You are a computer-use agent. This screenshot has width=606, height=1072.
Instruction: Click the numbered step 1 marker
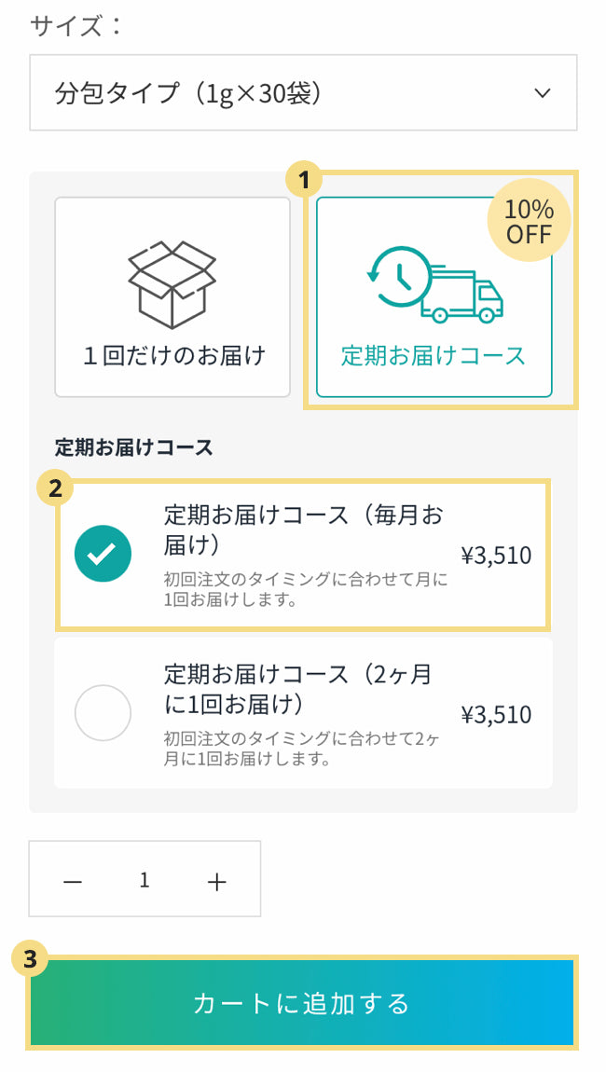click(x=304, y=179)
